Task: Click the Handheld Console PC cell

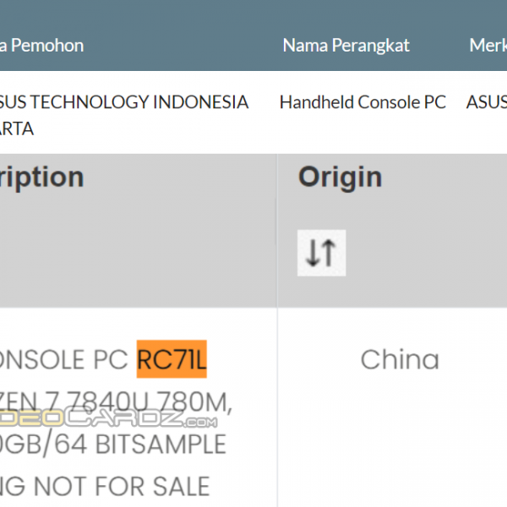Action: pos(363,102)
